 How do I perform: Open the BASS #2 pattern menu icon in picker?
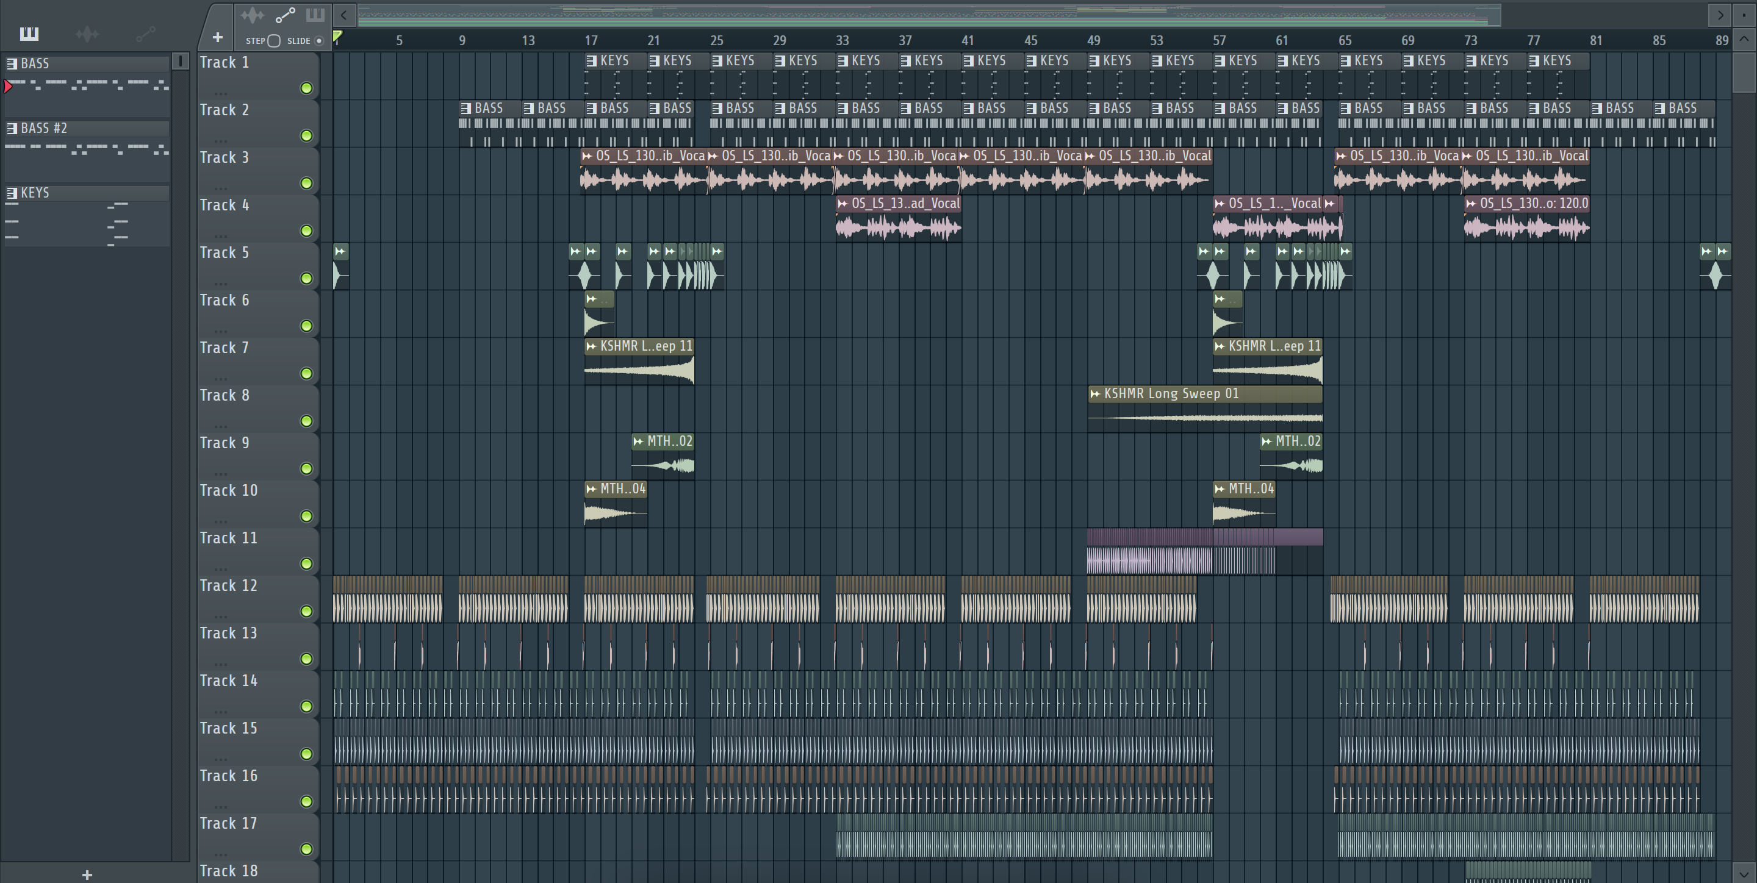coord(12,128)
